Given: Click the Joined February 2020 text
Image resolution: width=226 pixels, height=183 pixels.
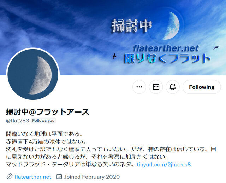Looking at the screenshot, I should [x=92, y=177].
